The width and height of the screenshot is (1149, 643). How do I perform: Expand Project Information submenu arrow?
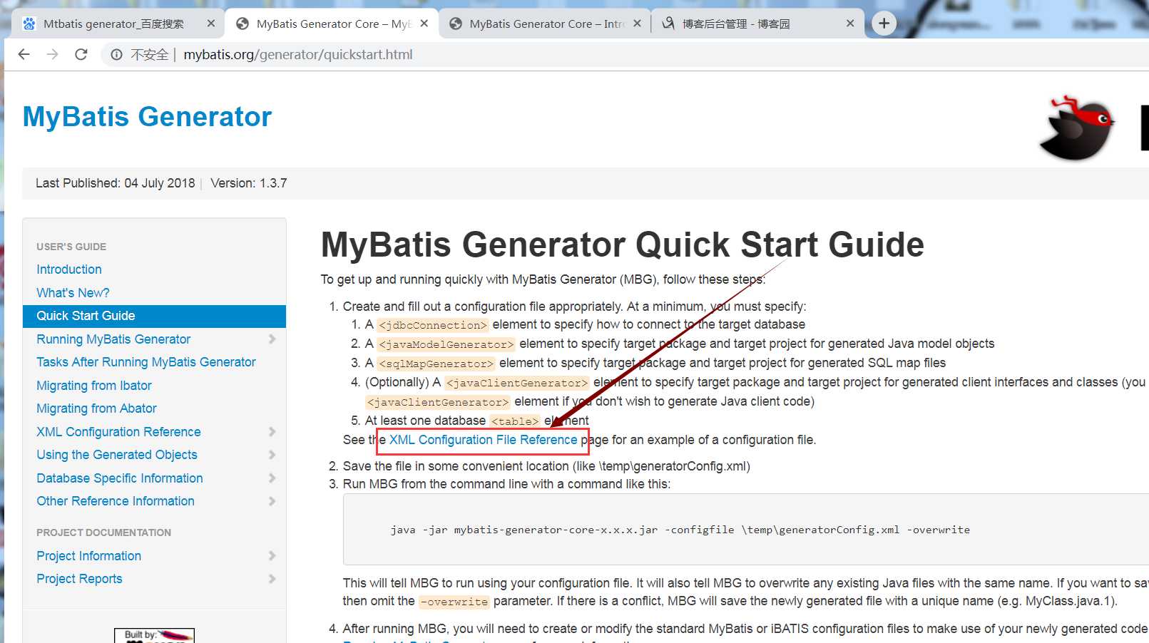tap(272, 556)
